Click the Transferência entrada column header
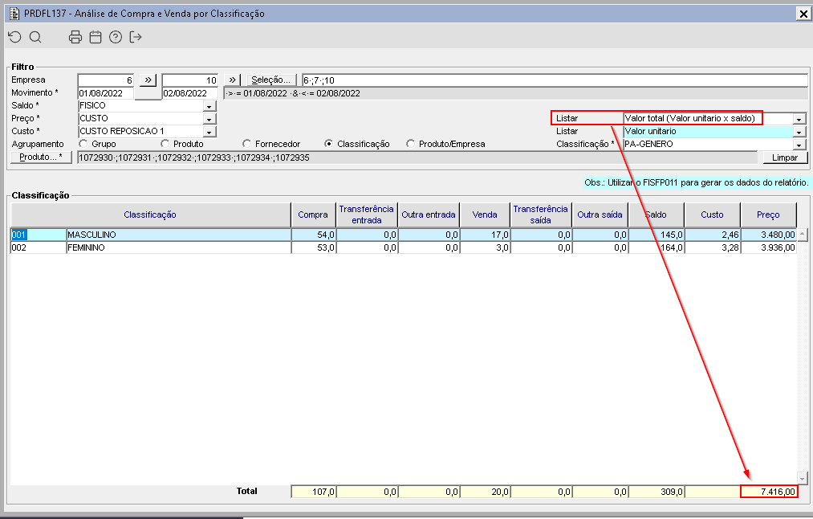This screenshot has height=519, width=813. pos(367,215)
